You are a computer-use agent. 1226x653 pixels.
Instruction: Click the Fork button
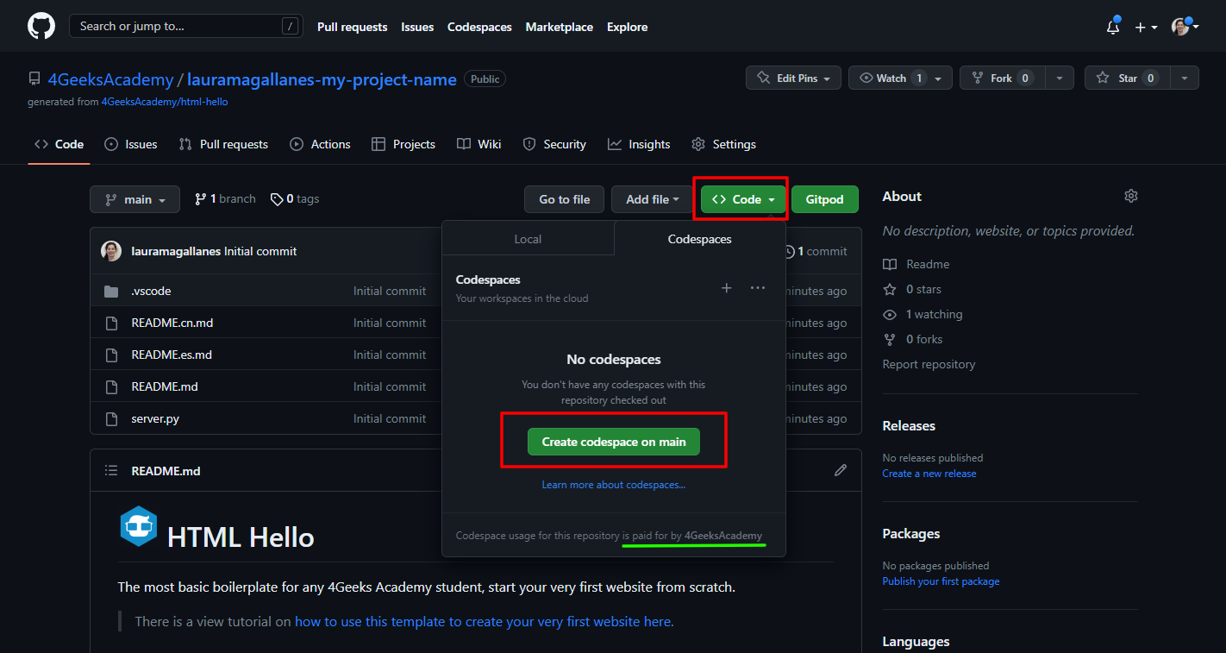(1002, 78)
